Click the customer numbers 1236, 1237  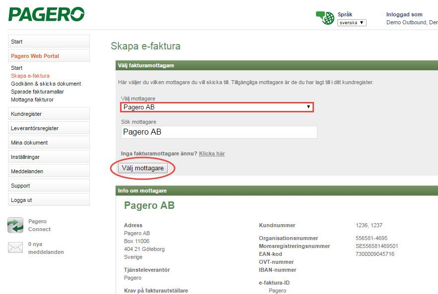[369, 225]
